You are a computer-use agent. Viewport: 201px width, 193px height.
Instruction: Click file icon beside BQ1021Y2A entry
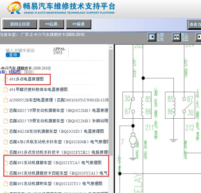tap(6, 163)
